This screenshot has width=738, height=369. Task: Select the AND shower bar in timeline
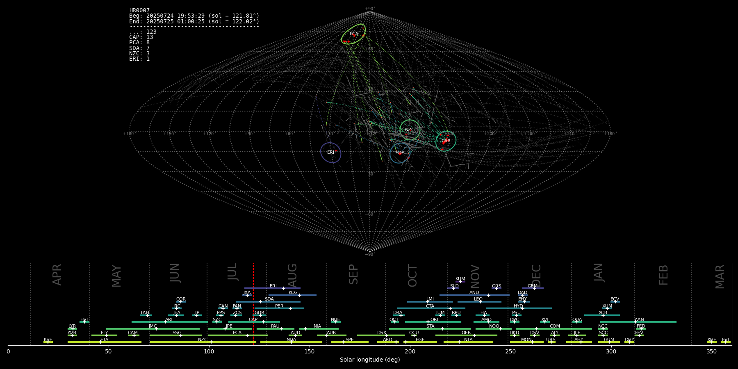pos(474,295)
